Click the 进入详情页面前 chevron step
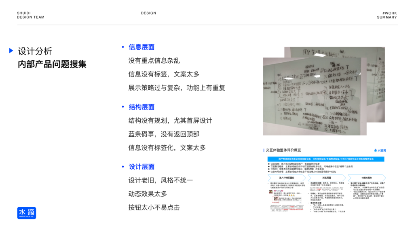 286,178
